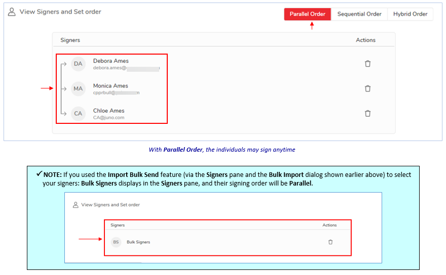Image resolution: width=446 pixels, height=275 pixels.
Task: Click the debora.ames email address text
Action: [x=109, y=68]
